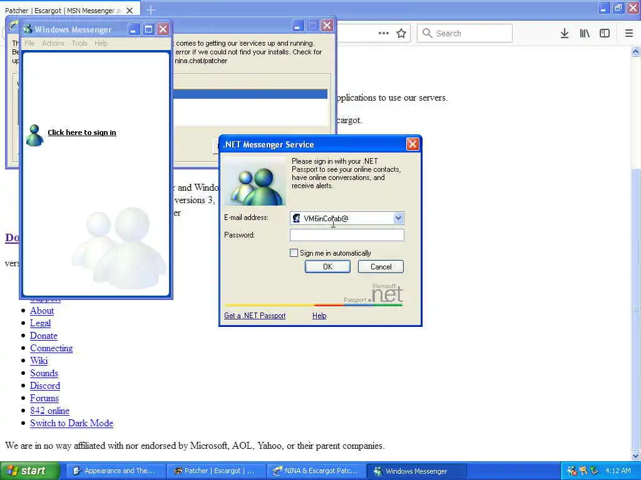Click the 4:12 AM system clock

click(618, 471)
